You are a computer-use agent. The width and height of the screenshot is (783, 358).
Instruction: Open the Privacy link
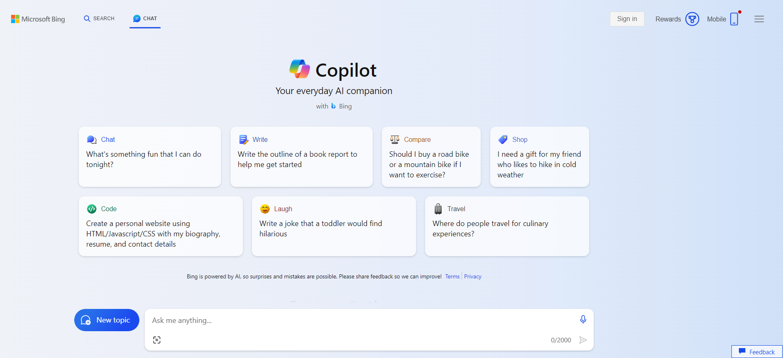(473, 276)
